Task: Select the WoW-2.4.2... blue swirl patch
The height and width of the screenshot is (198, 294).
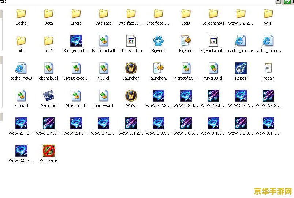Action: click(104, 123)
